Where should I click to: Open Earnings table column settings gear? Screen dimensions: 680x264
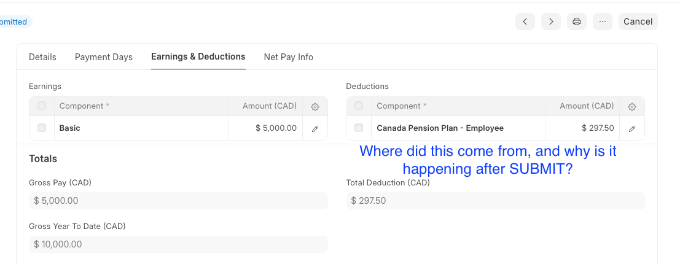click(x=315, y=107)
